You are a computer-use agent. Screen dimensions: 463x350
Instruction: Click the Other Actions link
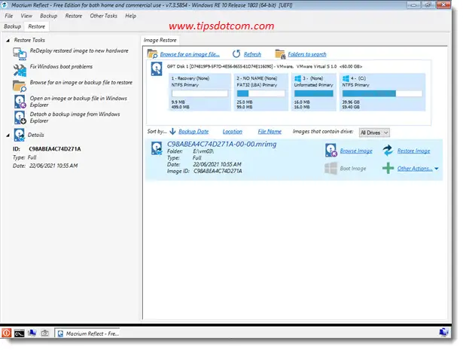(x=415, y=169)
